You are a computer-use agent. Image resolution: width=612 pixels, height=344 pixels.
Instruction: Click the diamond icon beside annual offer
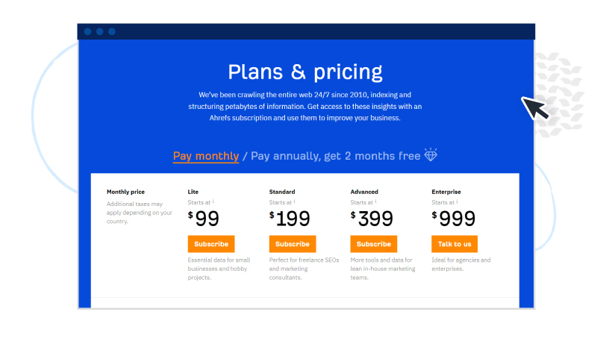[x=431, y=155]
